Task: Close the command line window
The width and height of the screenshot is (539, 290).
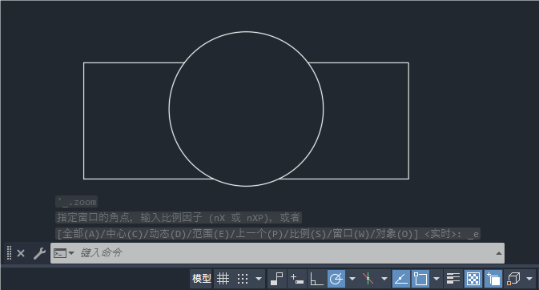Action: [x=21, y=253]
